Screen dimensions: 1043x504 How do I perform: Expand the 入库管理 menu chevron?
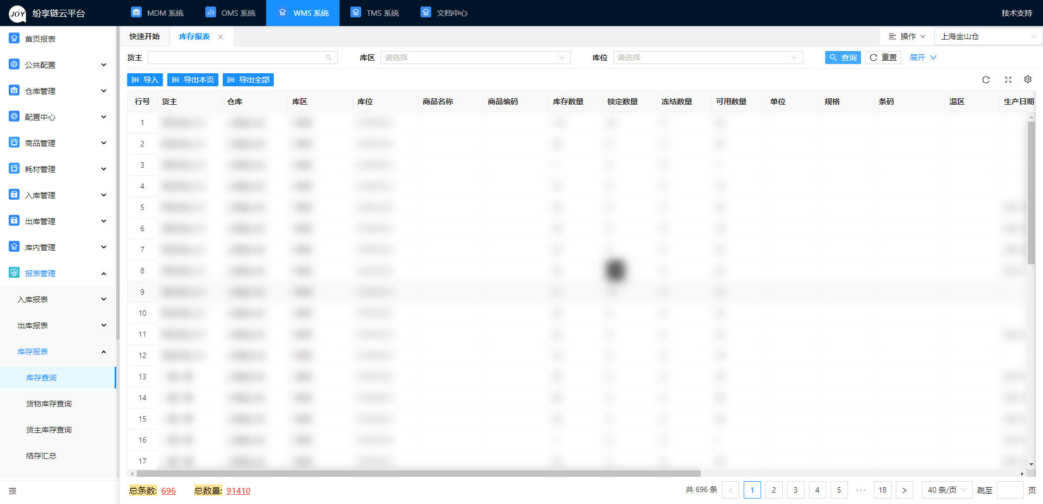104,195
